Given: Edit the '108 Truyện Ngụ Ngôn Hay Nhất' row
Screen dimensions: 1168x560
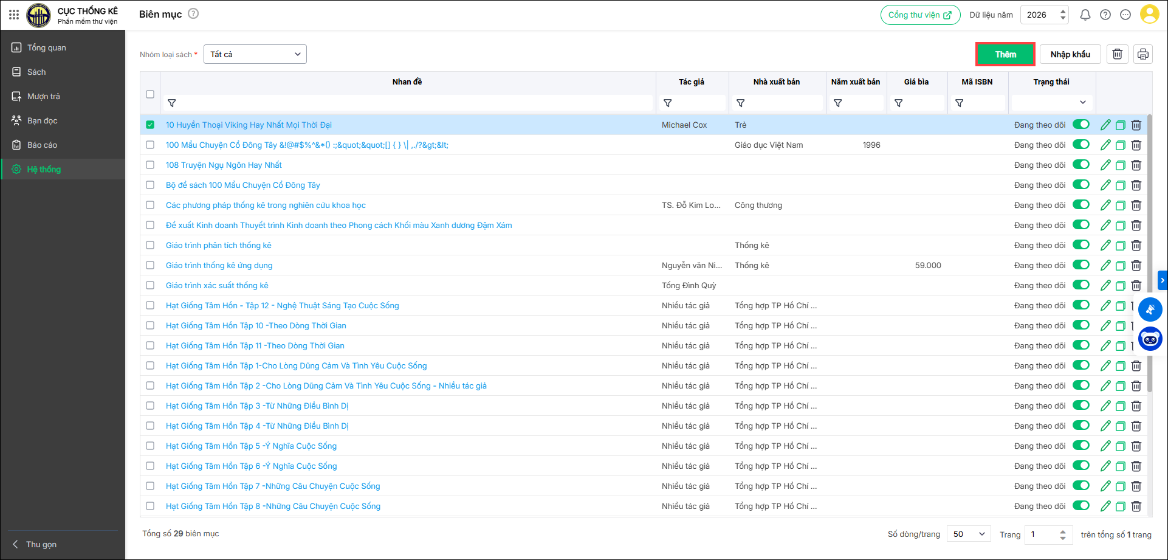Looking at the screenshot, I should point(1105,165).
